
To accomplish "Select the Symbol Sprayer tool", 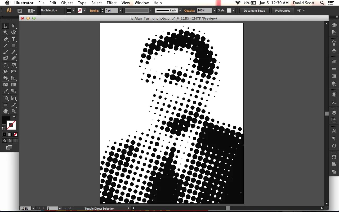I will coord(5,98).
